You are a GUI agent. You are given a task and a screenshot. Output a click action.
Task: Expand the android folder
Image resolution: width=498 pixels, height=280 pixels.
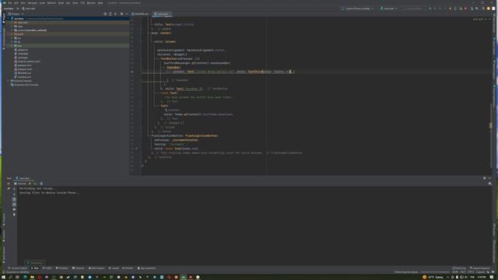(12, 30)
